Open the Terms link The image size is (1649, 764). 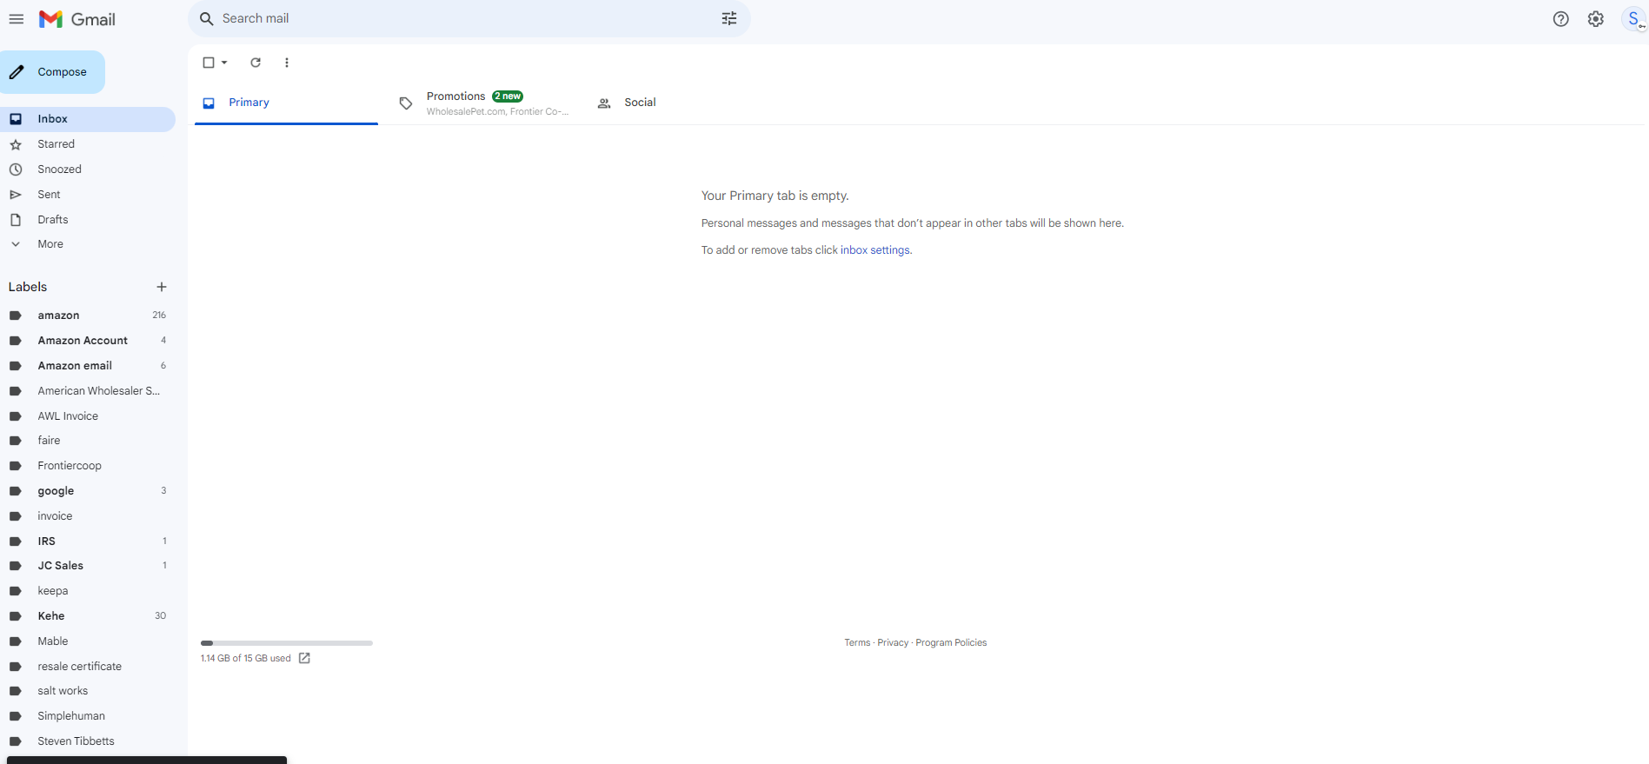click(857, 643)
